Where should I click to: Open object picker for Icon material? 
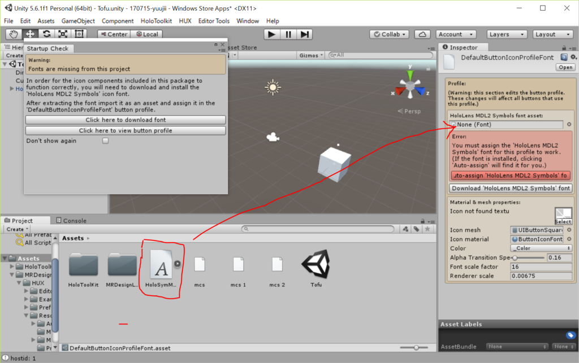(x=569, y=239)
